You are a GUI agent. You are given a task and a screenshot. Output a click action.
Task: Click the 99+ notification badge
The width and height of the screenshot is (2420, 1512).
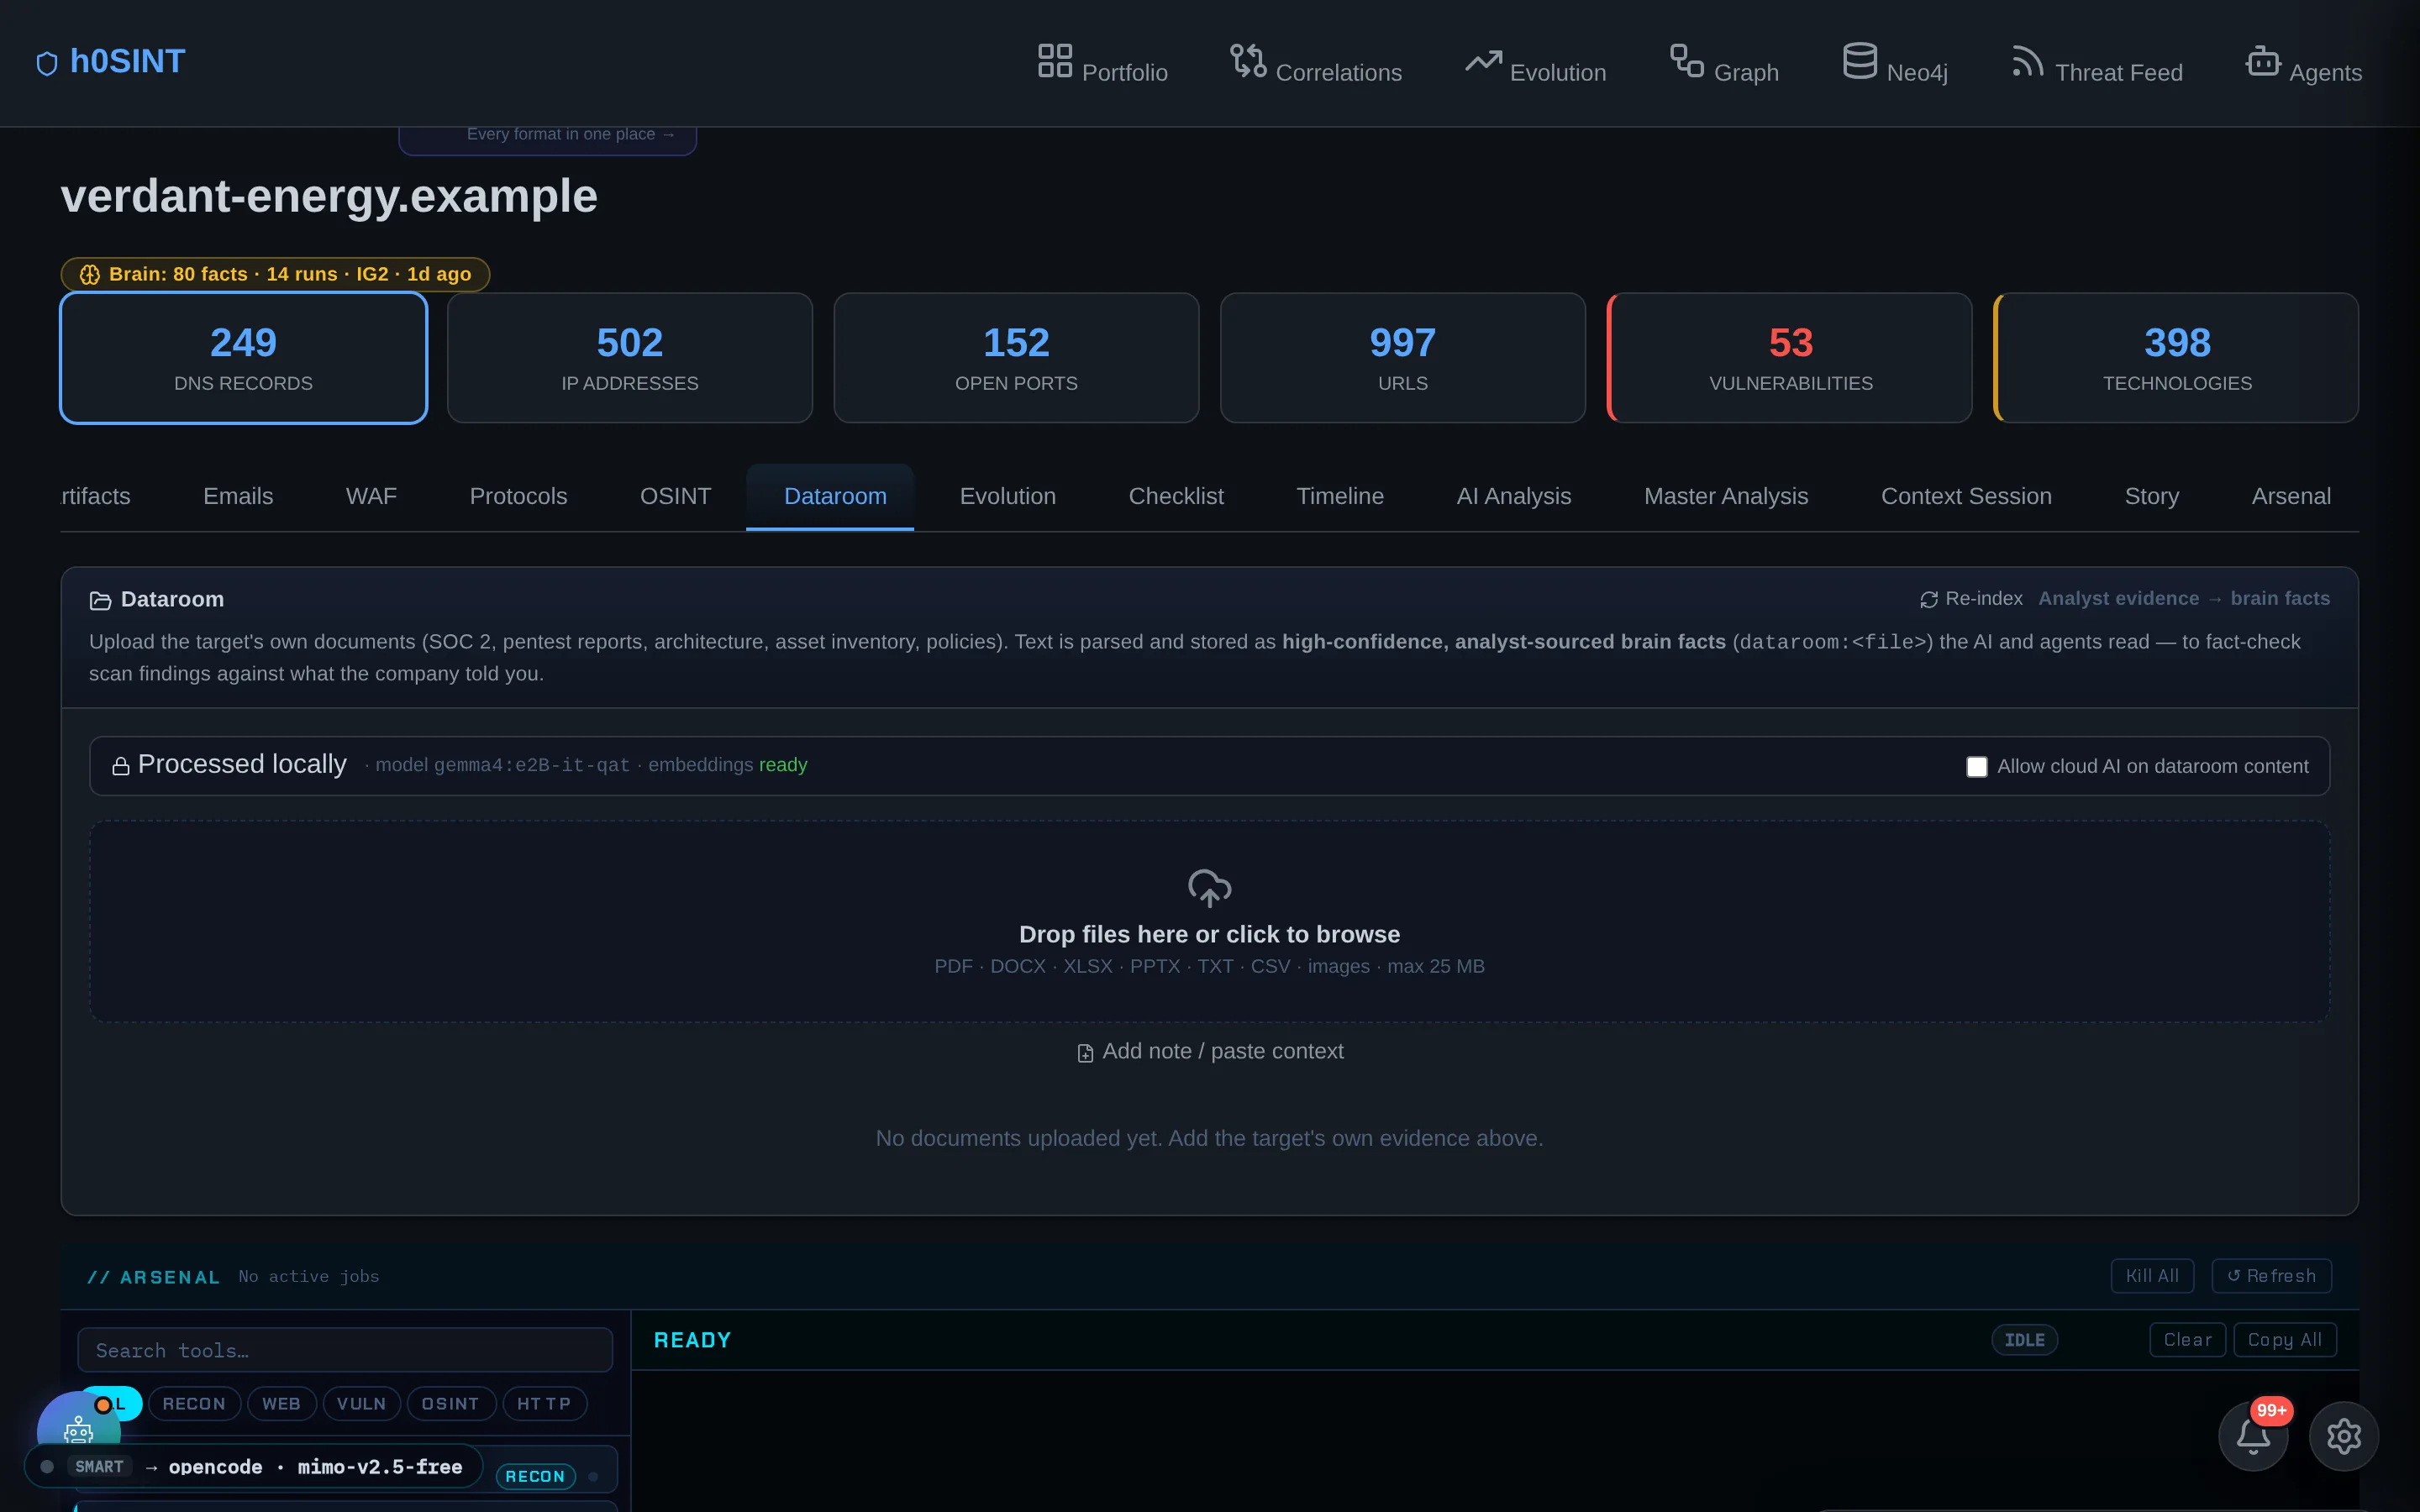(2271, 1410)
